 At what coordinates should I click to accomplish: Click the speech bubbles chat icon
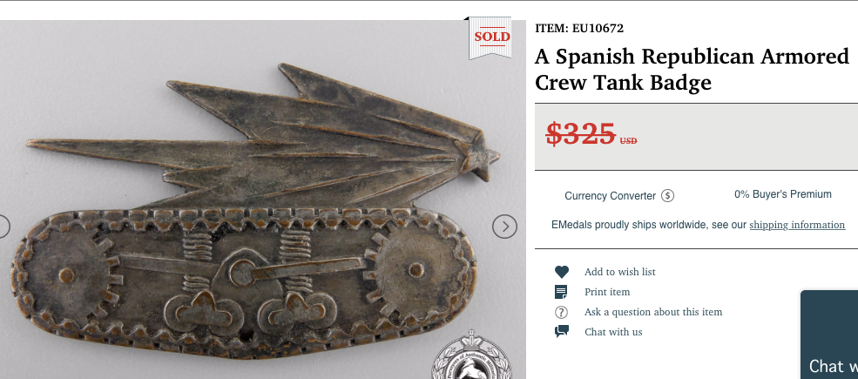tap(562, 331)
